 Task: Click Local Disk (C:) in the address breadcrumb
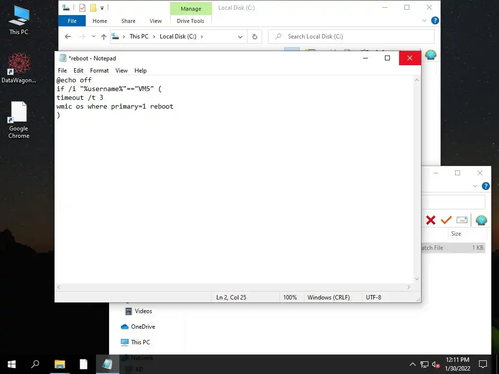click(x=178, y=37)
